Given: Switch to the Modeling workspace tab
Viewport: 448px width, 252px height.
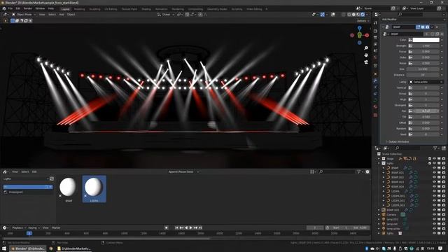Looking at the screenshot, I should (79, 9).
